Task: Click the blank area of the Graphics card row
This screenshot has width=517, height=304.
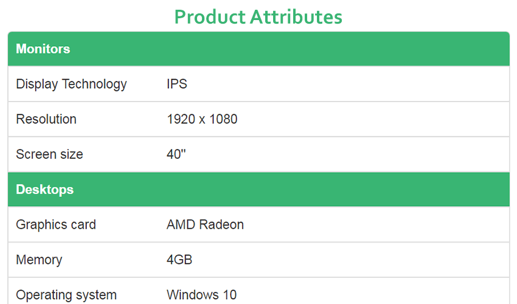Action: (x=376, y=224)
